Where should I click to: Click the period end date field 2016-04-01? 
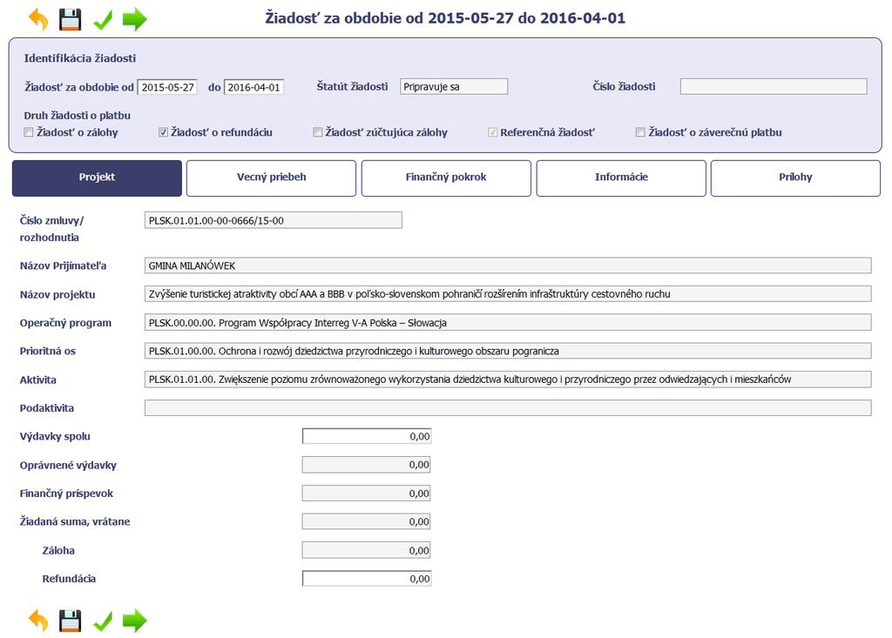coord(253,87)
